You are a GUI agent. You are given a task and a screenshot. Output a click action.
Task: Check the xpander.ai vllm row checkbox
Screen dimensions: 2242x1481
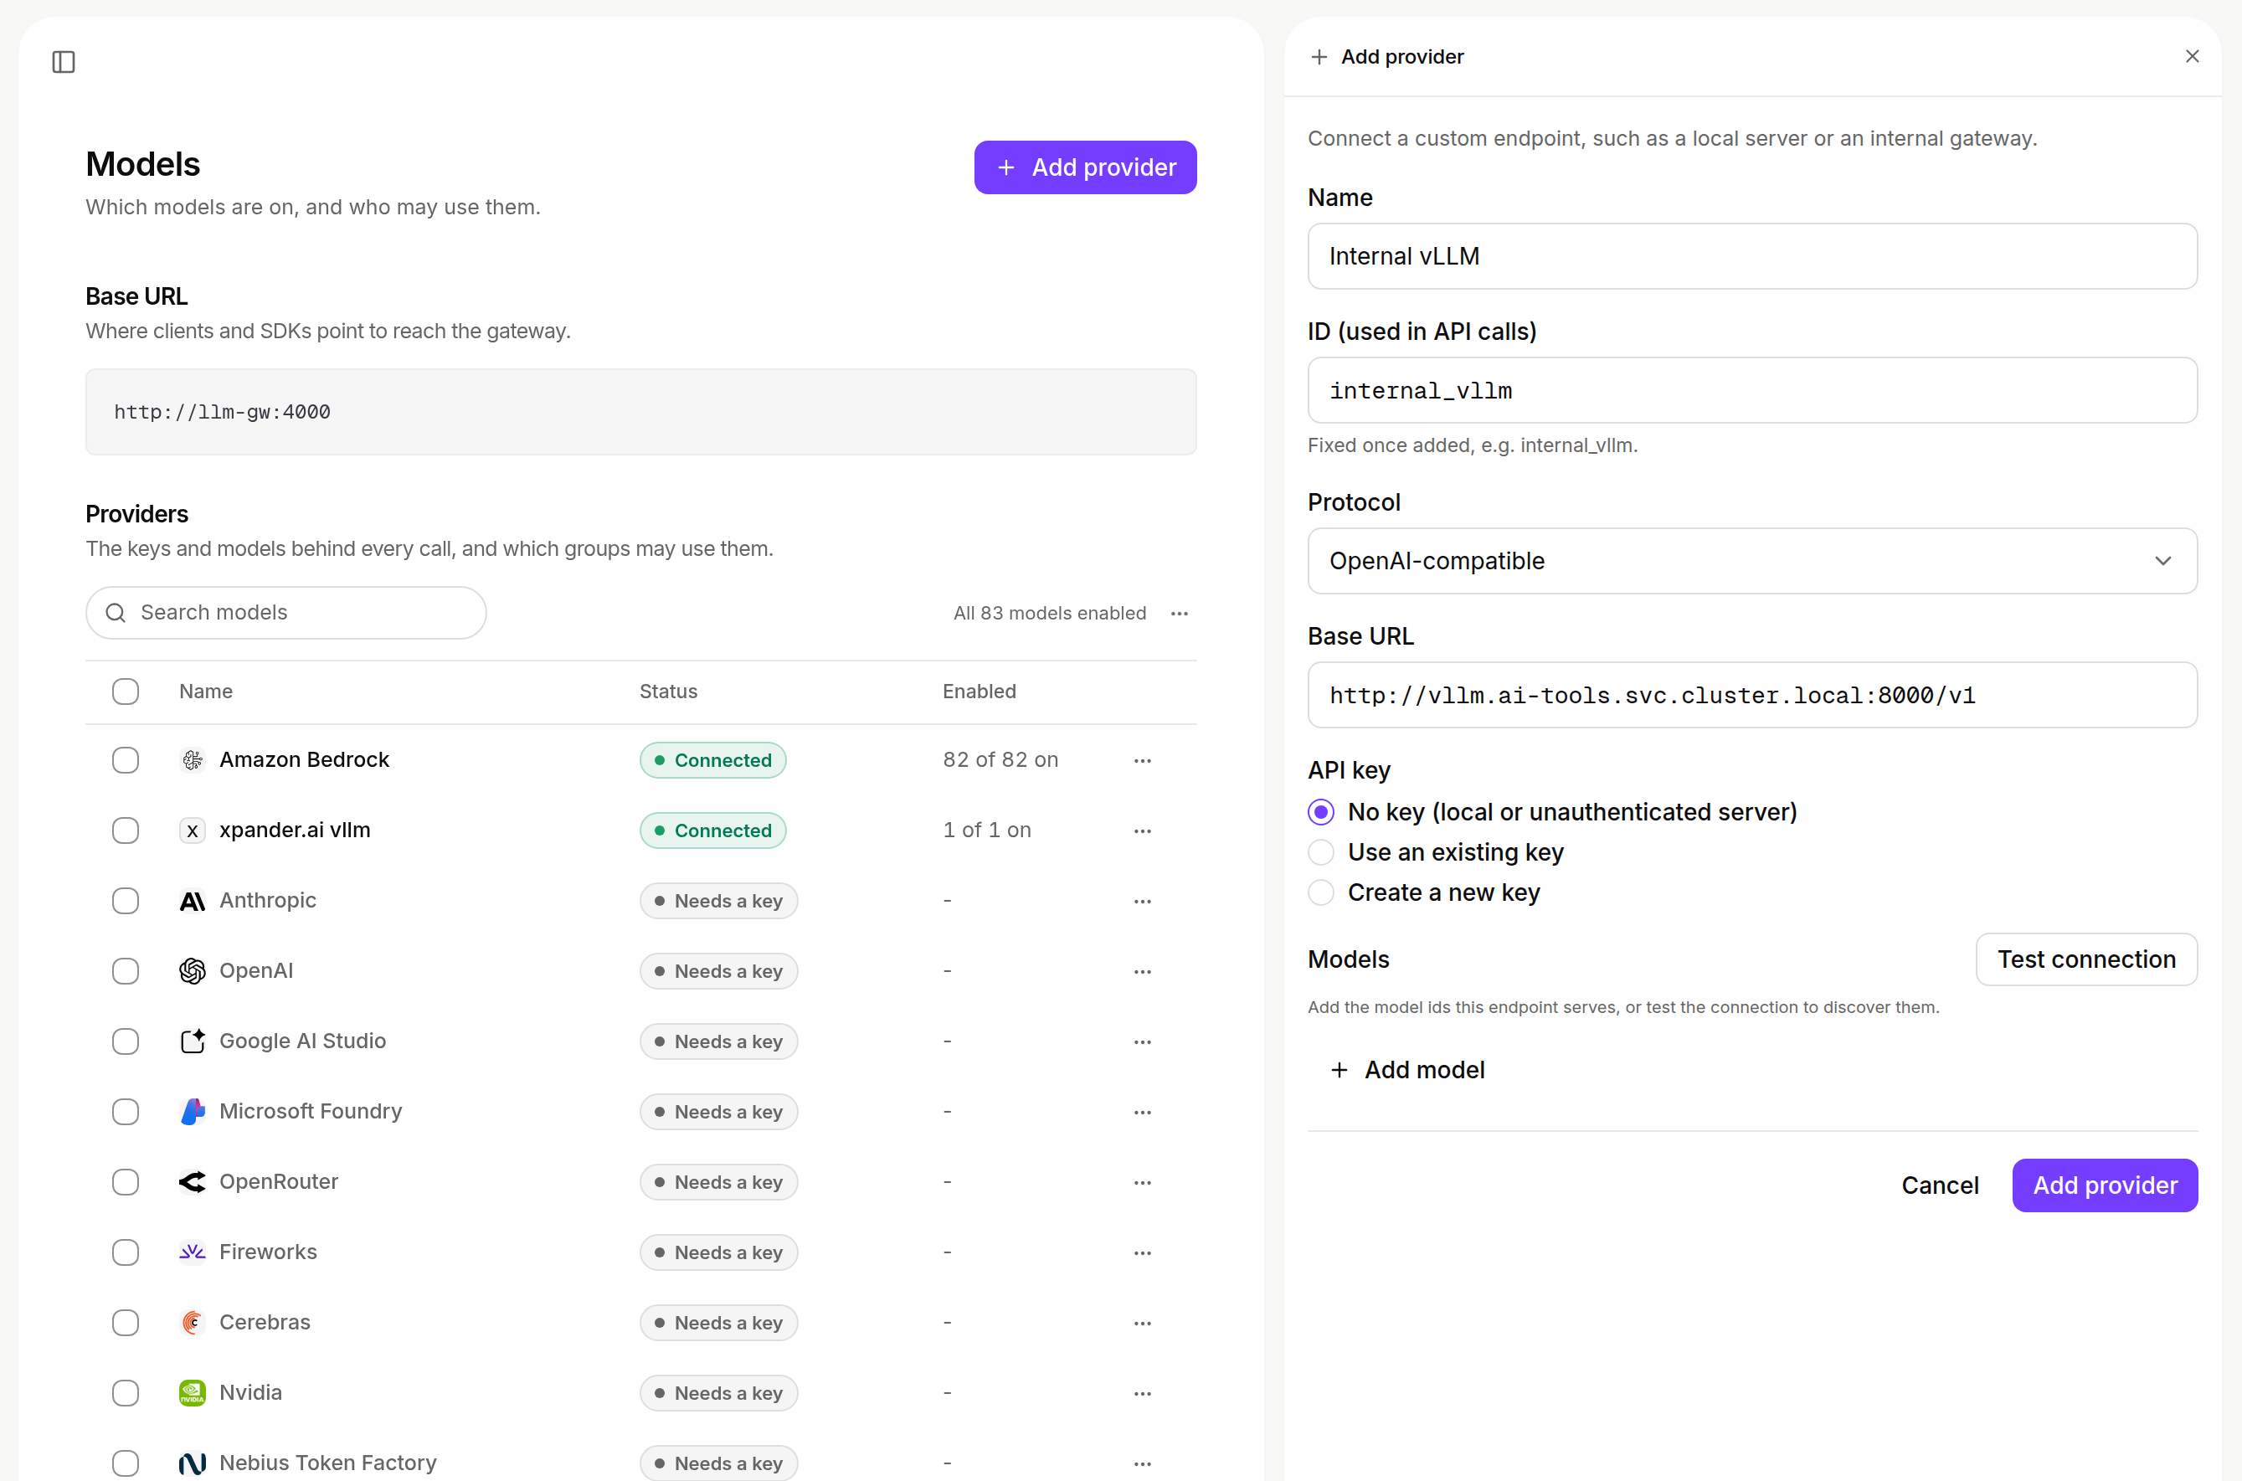[x=126, y=831]
